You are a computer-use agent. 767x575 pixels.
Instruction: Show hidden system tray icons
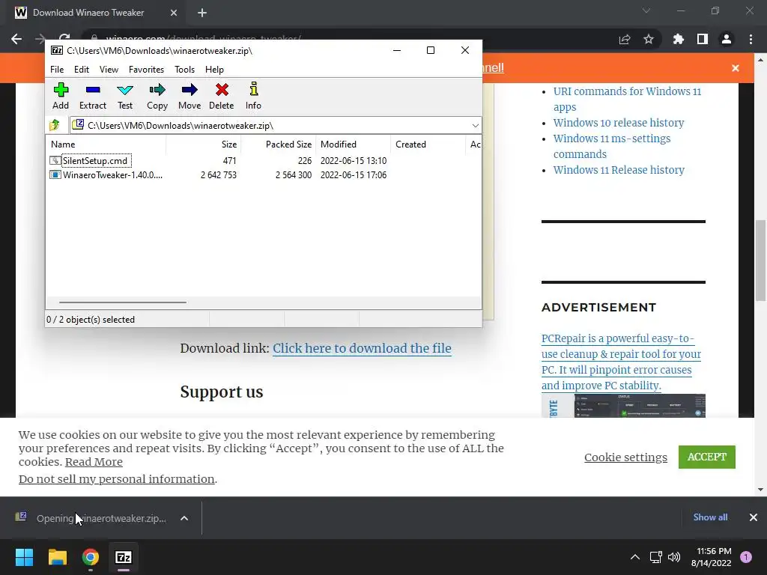click(635, 557)
